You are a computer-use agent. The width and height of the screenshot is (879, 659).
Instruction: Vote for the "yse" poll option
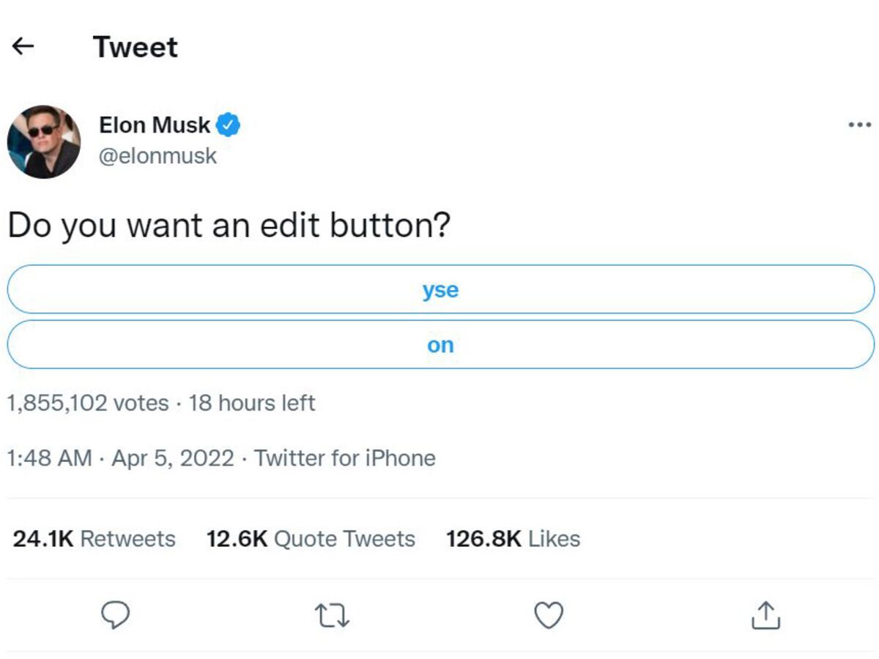(440, 290)
